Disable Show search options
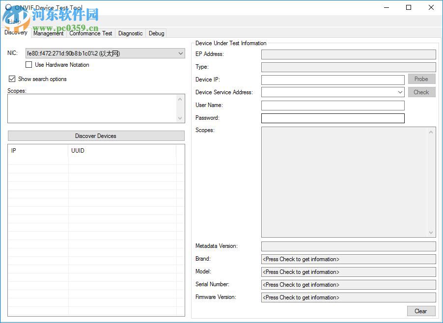The width and height of the screenshot is (443, 323). pyautogui.click(x=12, y=79)
